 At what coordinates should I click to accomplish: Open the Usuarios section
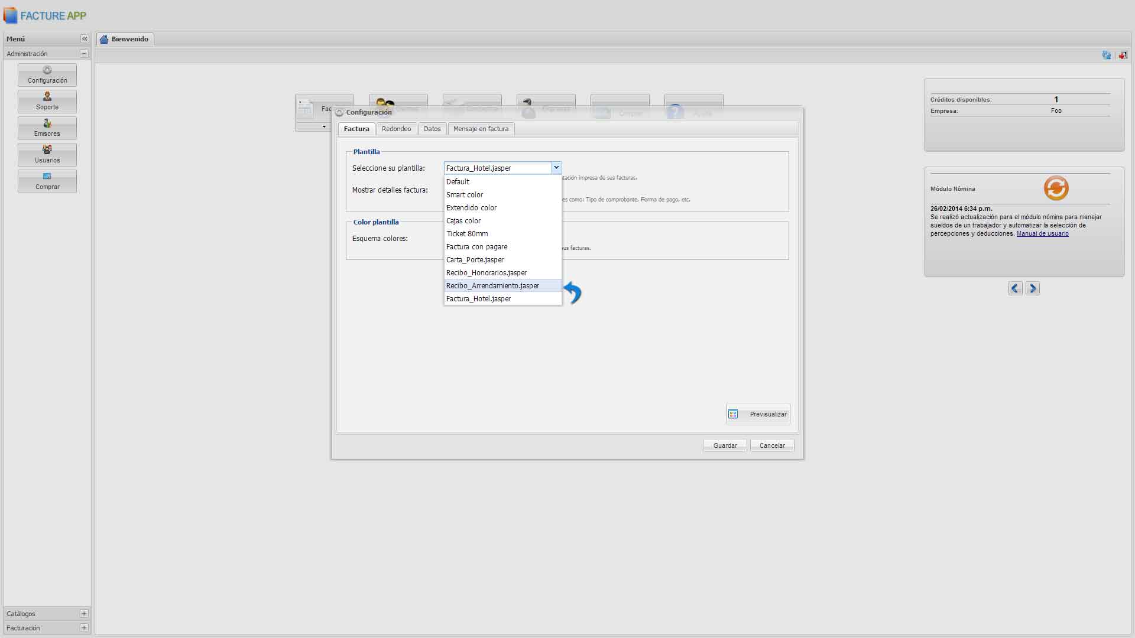pyautogui.click(x=47, y=155)
